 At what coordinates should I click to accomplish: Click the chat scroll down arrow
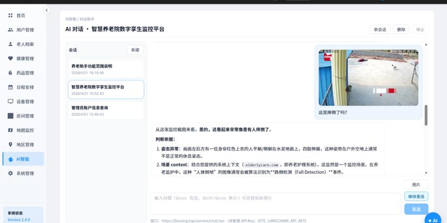click(426, 172)
